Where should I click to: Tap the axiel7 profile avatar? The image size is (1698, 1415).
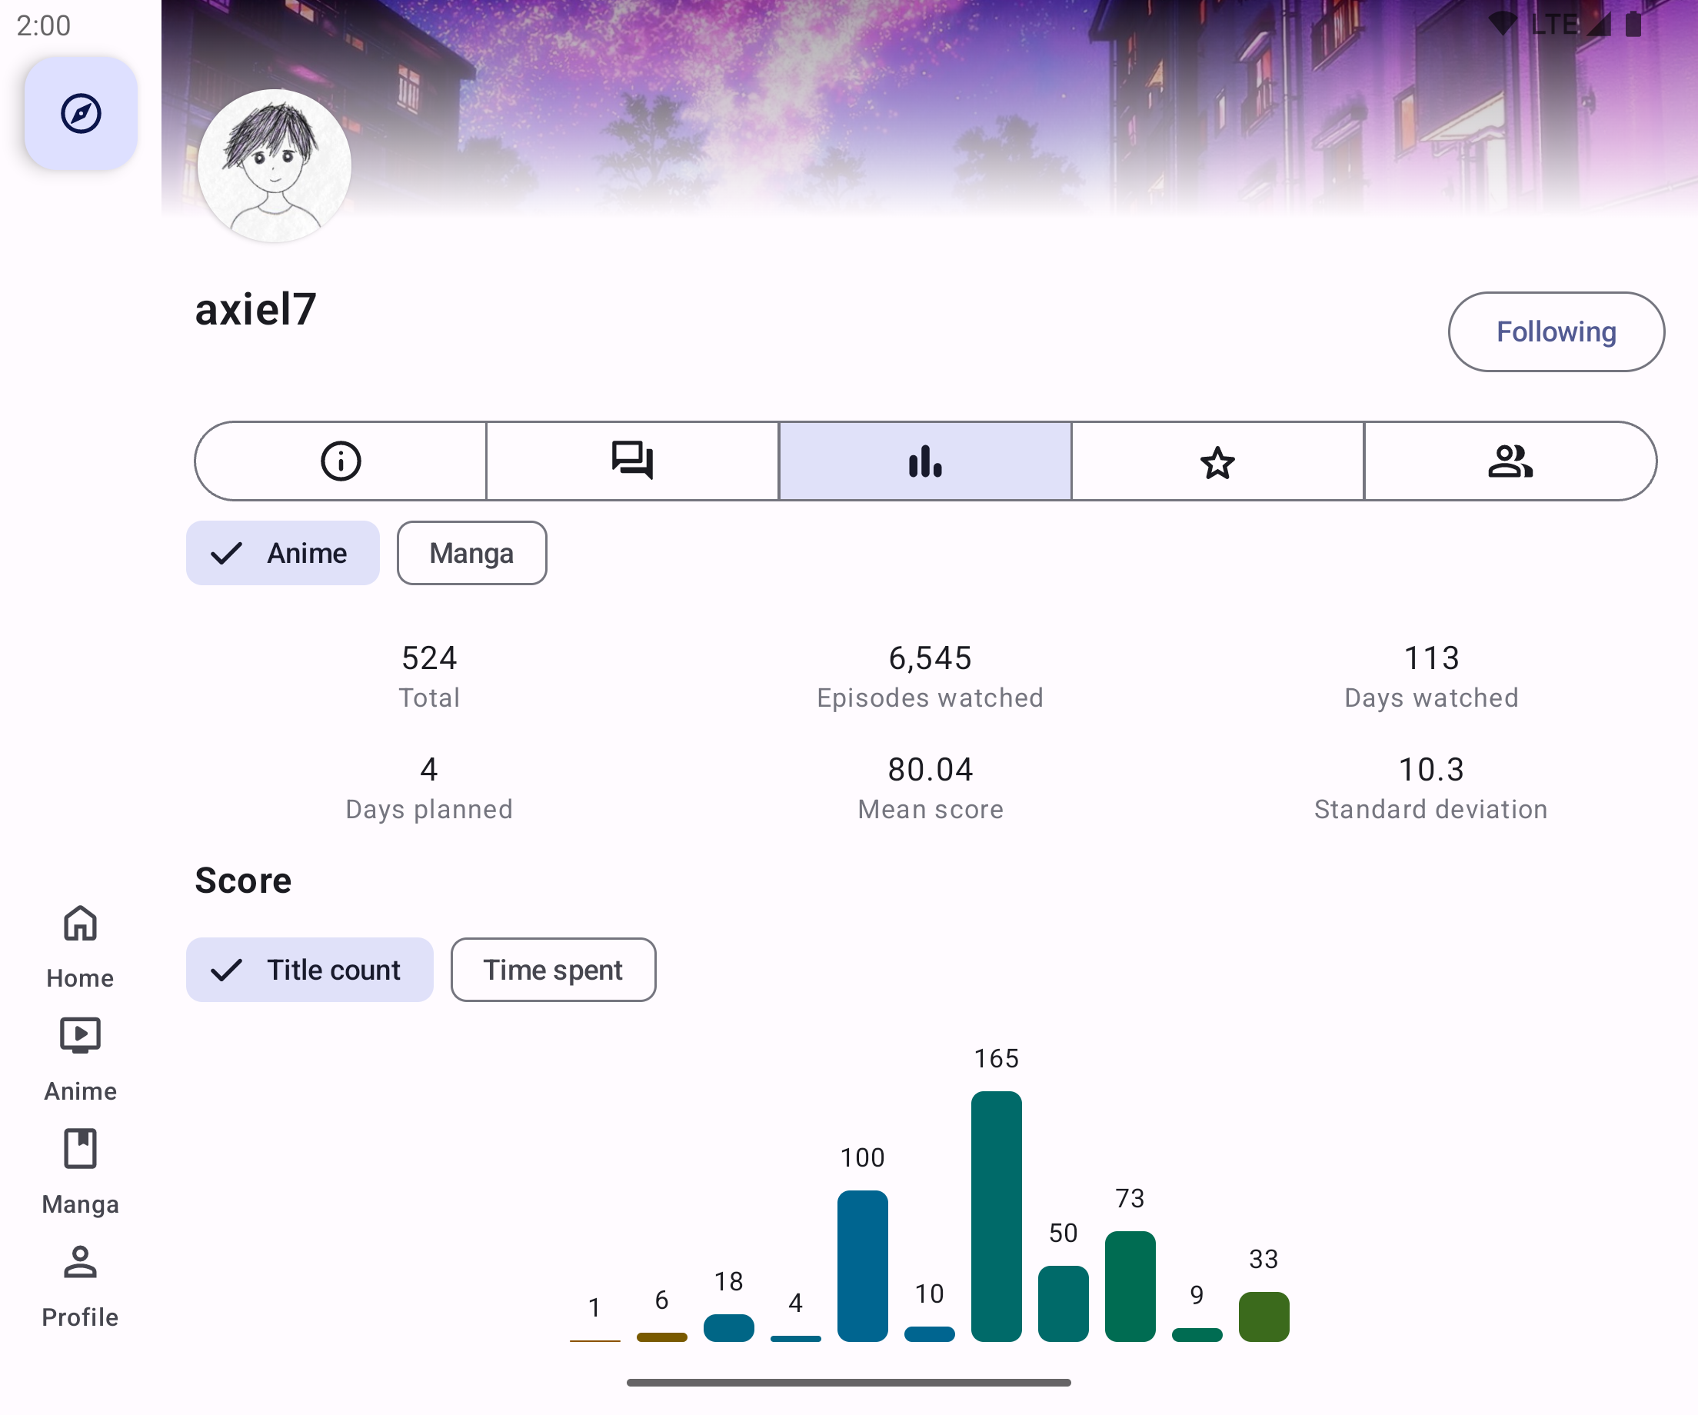pyautogui.click(x=274, y=166)
